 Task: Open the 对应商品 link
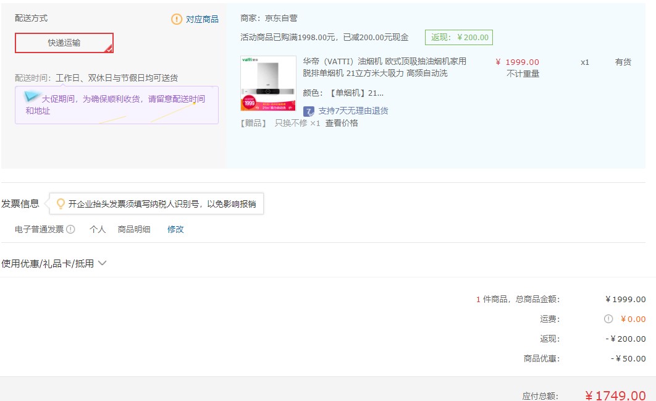[202, 19]
